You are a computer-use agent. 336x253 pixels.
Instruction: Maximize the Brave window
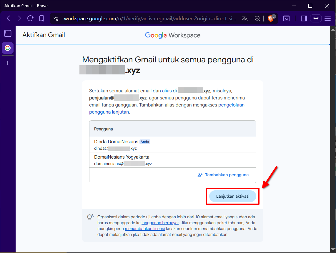pyautogui.click(x=310, y=6)
